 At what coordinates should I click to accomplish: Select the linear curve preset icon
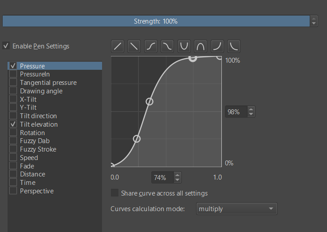tap(118, 46)
